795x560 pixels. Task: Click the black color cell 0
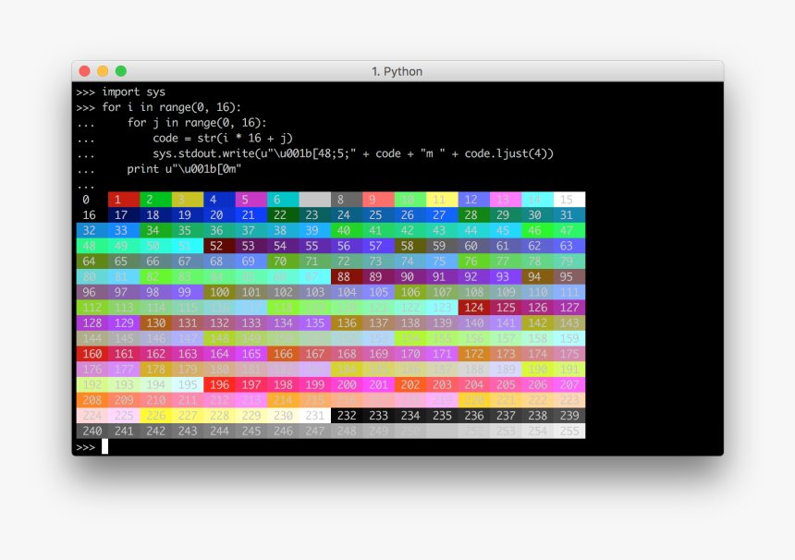(x=92, y=200)
